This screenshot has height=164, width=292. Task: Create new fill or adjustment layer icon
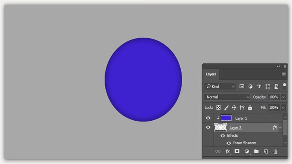click(247, 151)
